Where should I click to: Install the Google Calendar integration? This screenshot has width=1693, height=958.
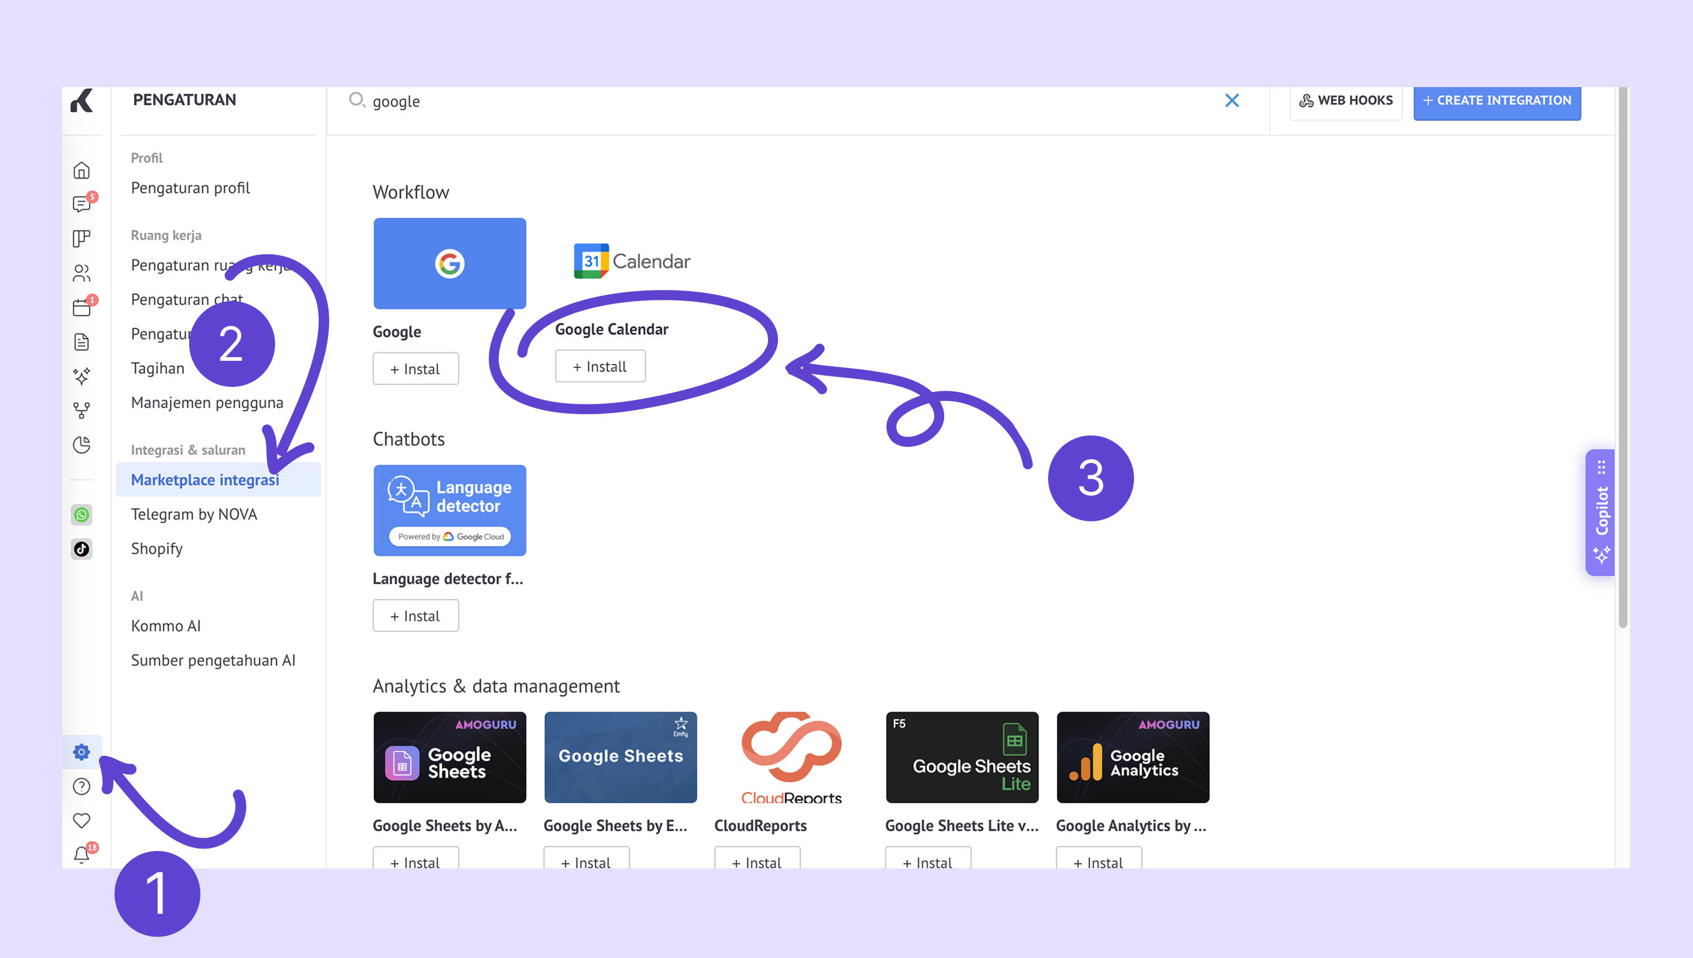tap(599, 366)
